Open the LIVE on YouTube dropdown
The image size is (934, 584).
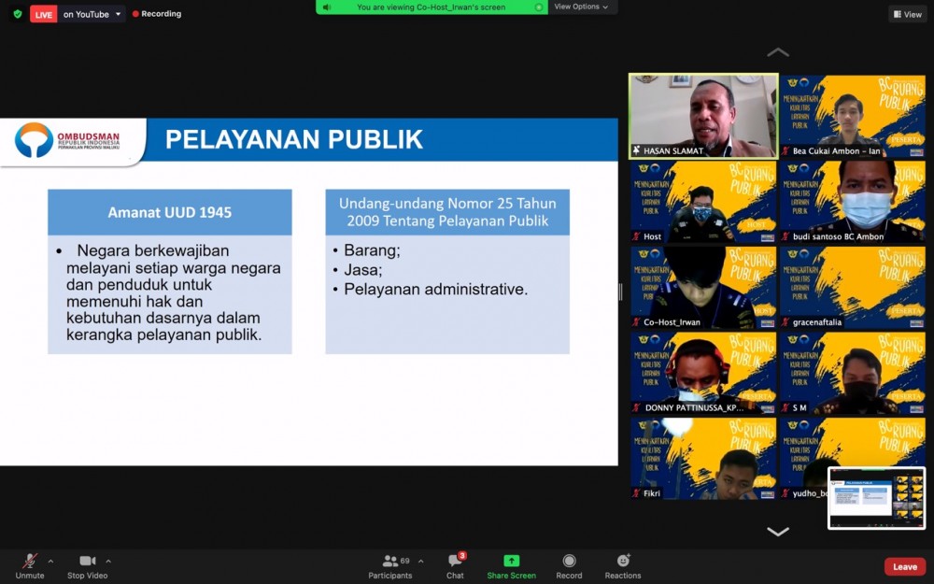tap(119, 14)
